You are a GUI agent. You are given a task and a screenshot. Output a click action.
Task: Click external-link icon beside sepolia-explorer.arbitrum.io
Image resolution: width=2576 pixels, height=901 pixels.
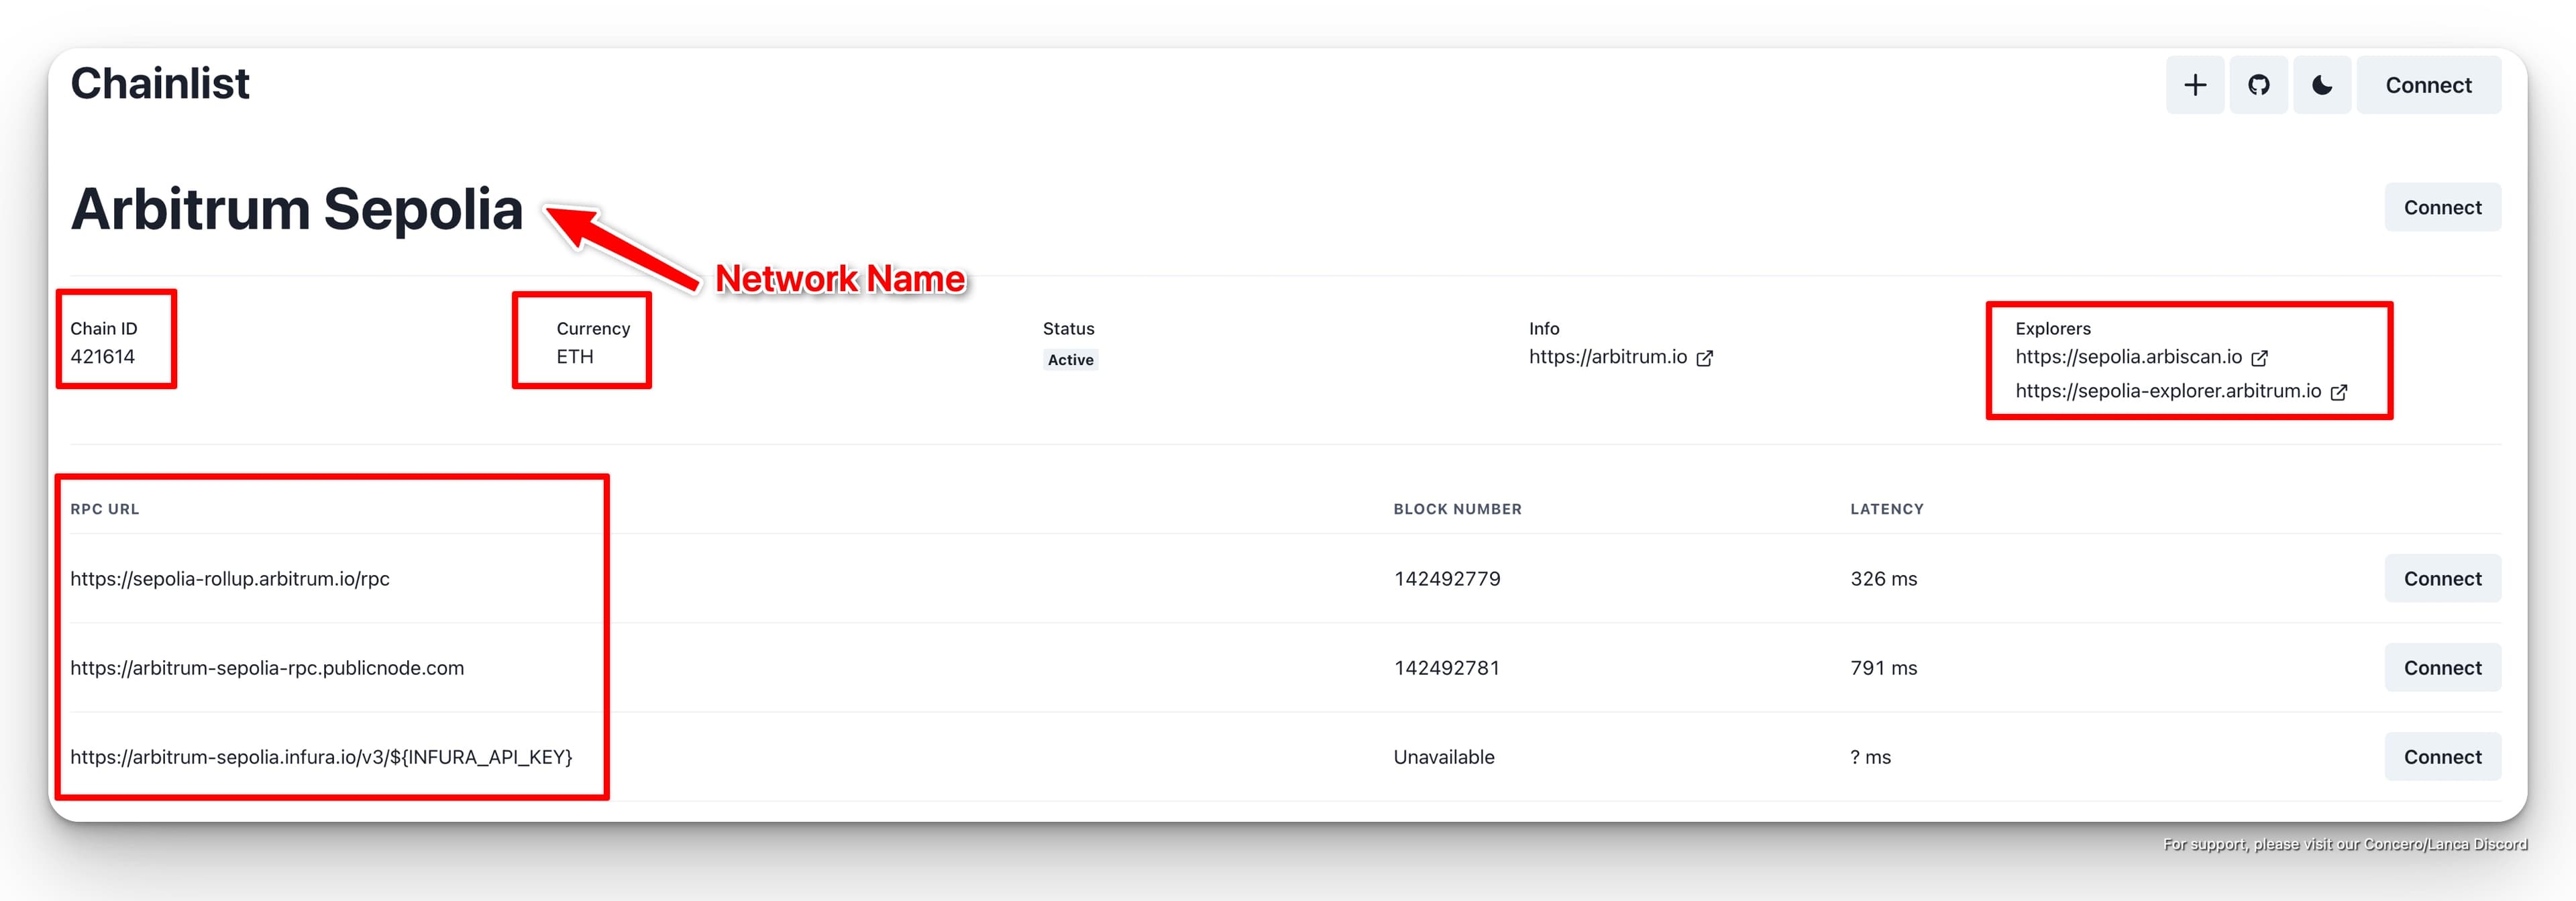tap(2338, 392)
